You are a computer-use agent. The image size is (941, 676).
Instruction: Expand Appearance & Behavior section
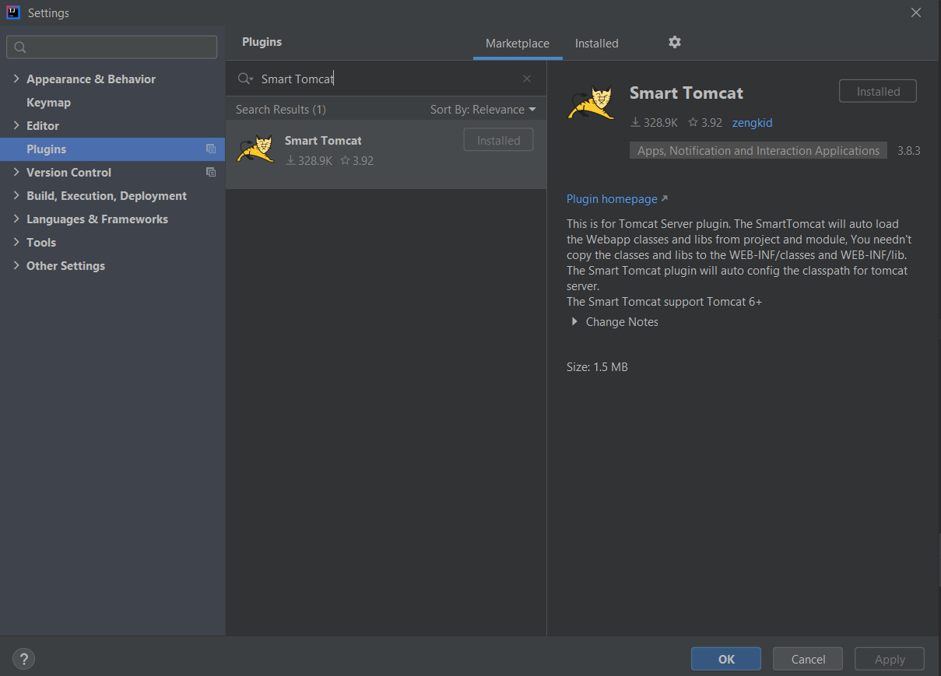(x=16, y=79)
